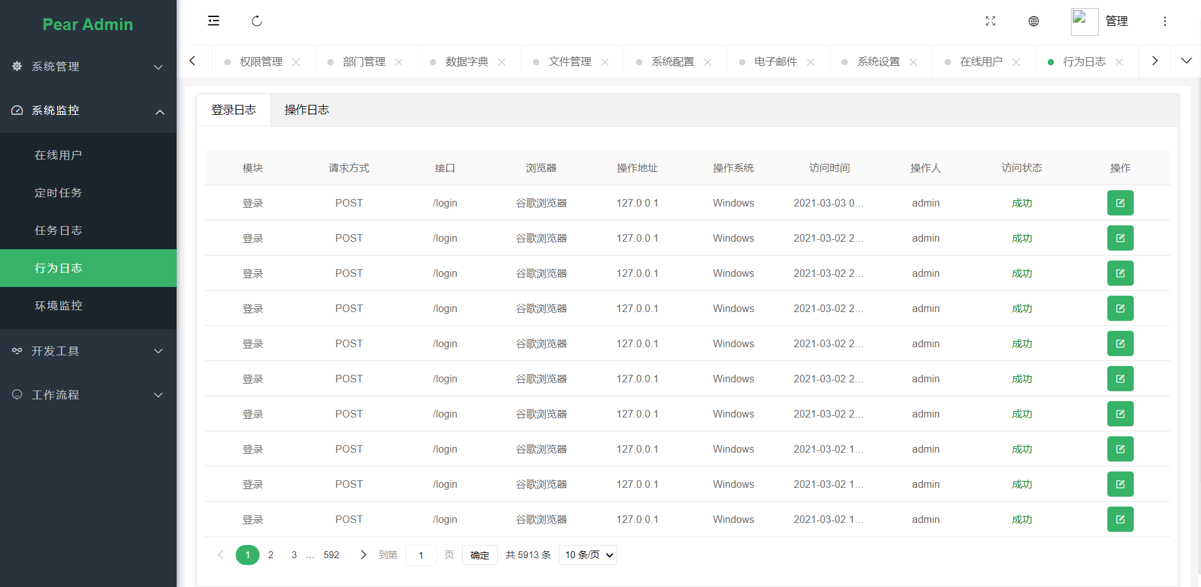The height and width of the screenshot is (587, 1201).
Task: Click the 操作地址 column header
Action: pyautogui.click(x=637, y=168)
